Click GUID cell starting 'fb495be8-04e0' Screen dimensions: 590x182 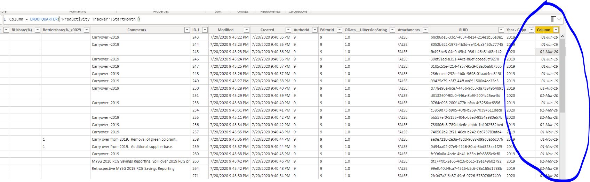(x=466, y=52)
